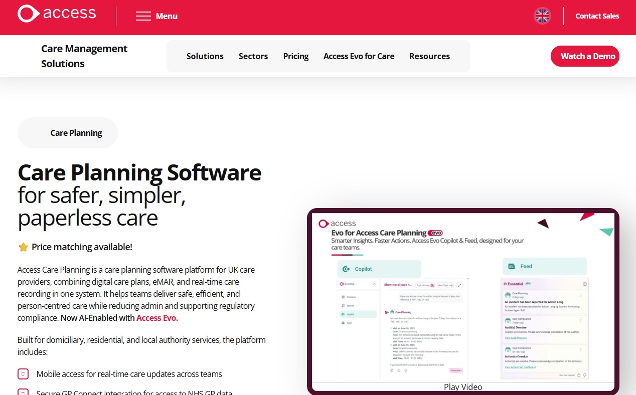This screenshot has height=395, width=636.
Task: Expand the Solutions navigation dropdown
Action: pos(205,56)
